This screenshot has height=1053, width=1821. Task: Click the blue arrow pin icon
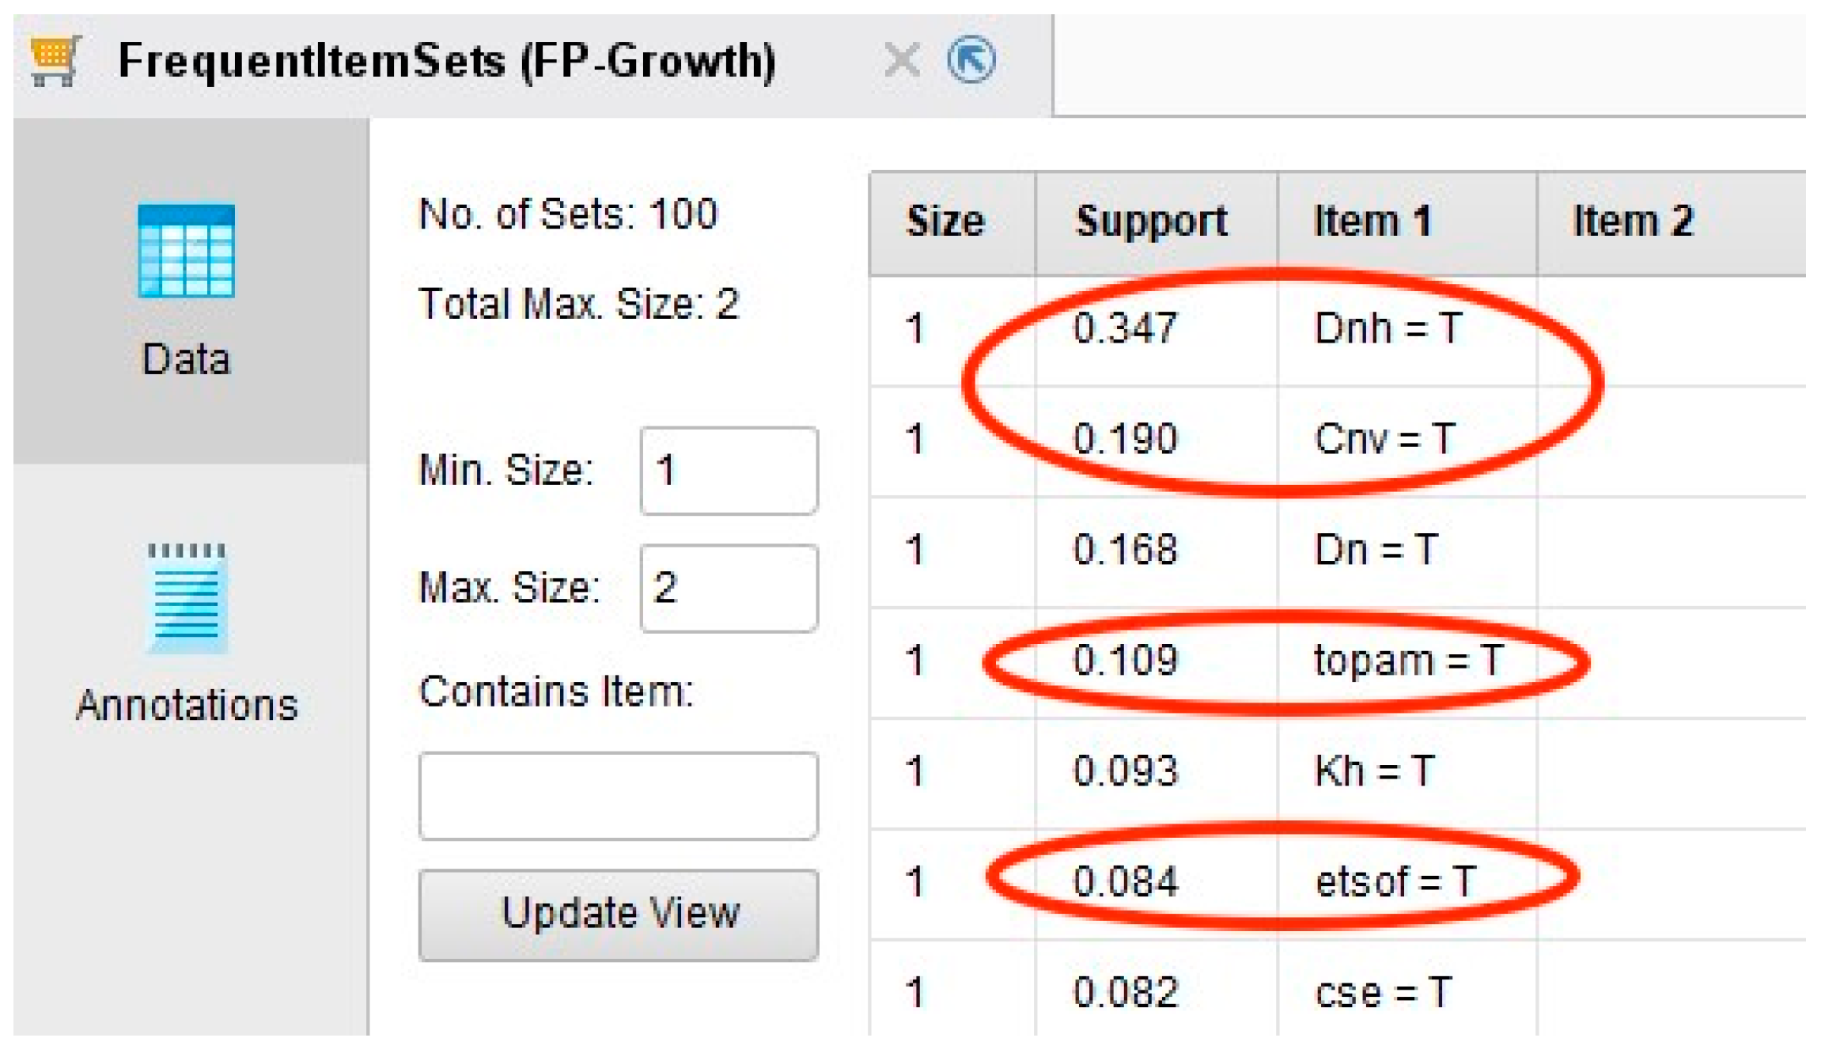[971, 60]
